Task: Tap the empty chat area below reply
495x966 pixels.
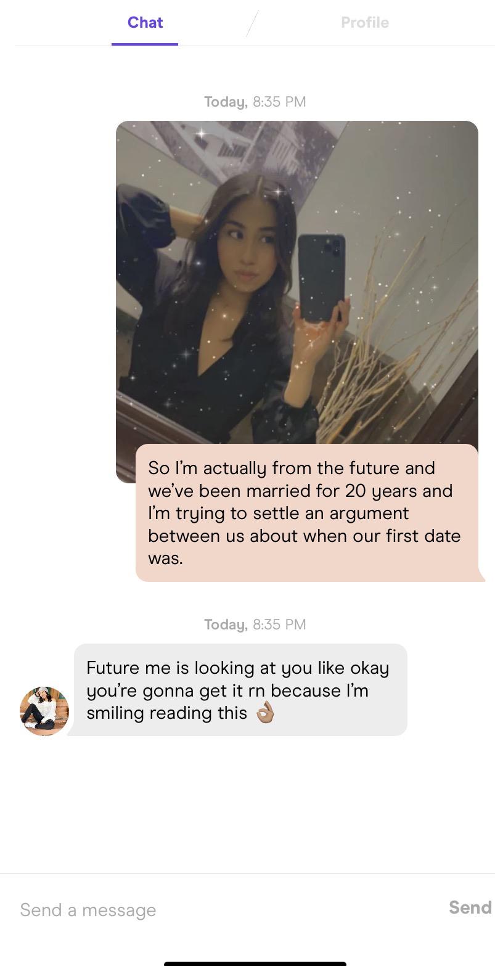Action: 247,801
